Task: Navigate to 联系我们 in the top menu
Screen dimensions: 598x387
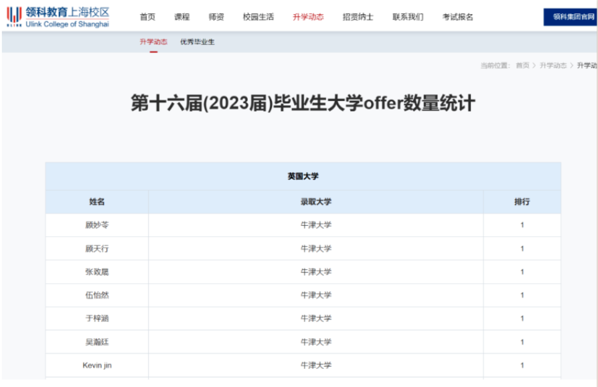Action: [408, 17]
